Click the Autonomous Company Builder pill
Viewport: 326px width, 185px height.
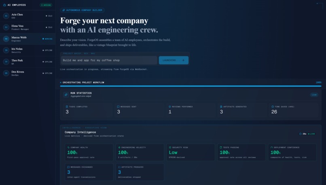(83, 10)
